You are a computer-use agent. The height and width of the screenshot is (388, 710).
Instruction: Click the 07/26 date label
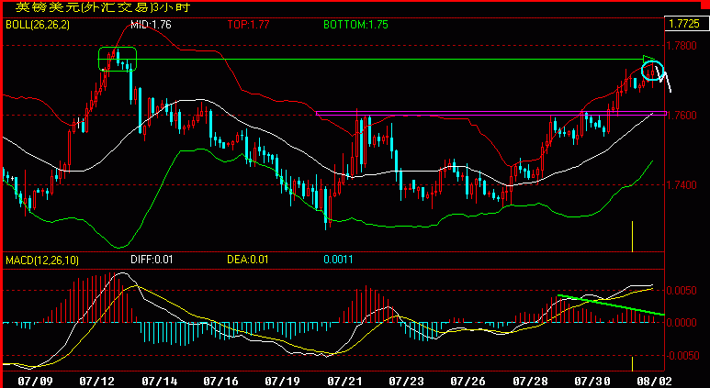[x=467, y=381]
